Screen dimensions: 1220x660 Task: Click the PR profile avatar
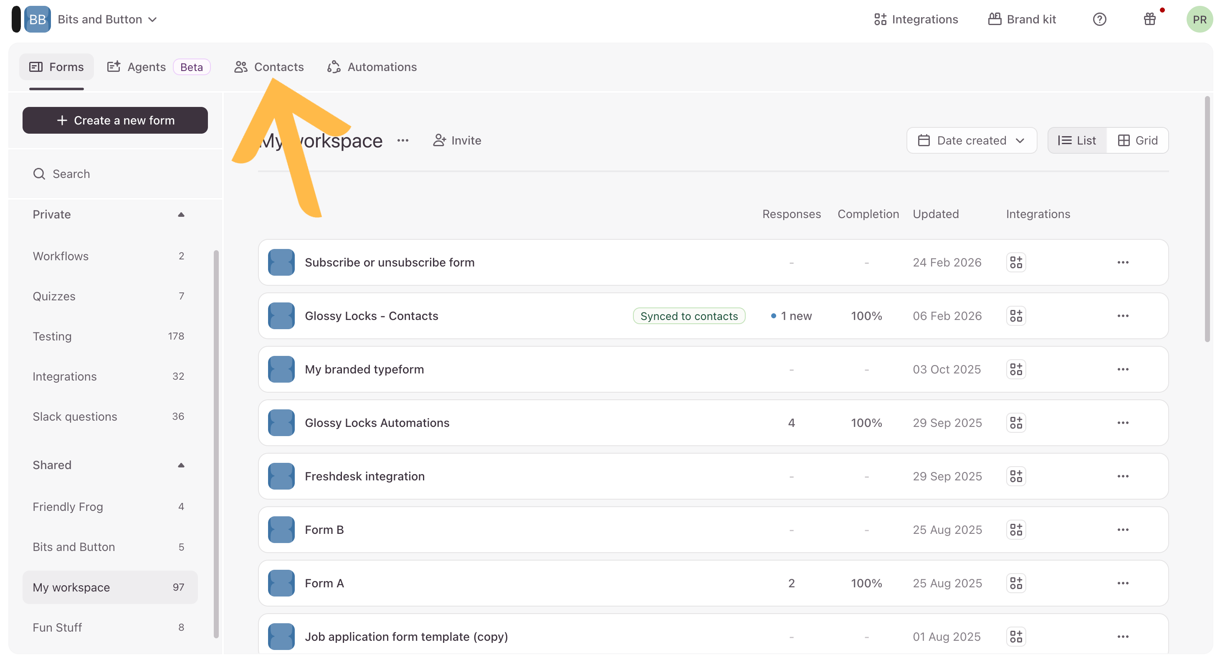click(x=1199, y=20)
